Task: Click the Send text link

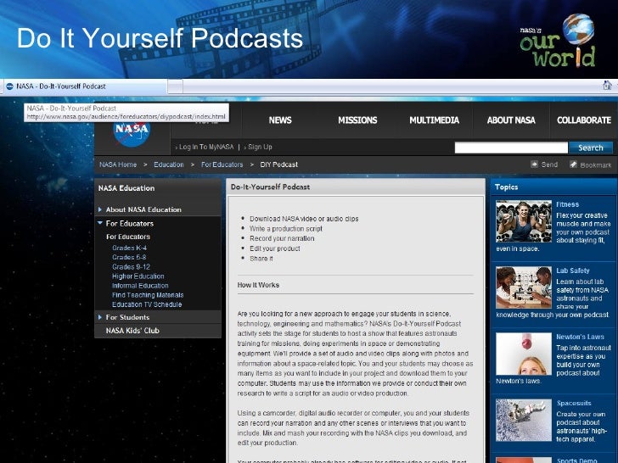Action: pyautogui.click(x=549, y=165)
